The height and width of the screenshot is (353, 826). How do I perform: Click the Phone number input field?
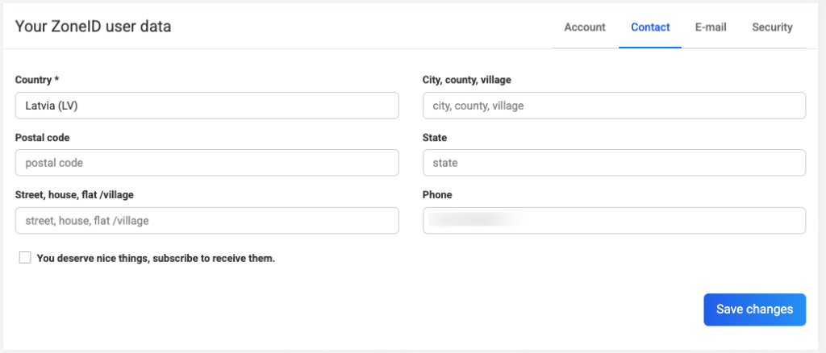[614, 220]
